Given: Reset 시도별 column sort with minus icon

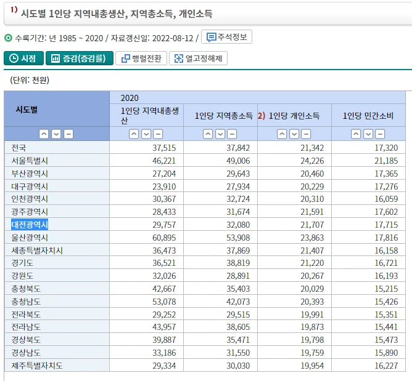Looking at the screenshot, I should pyautogui.click(x=68, y=134).
